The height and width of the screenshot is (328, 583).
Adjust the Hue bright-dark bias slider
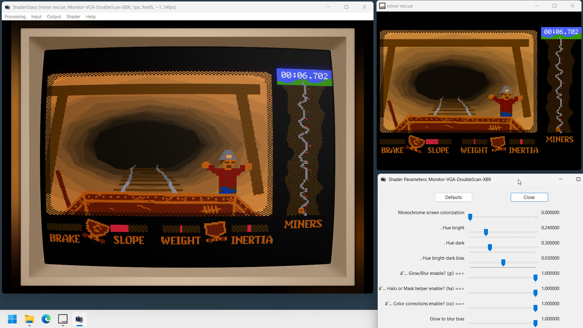503,262
